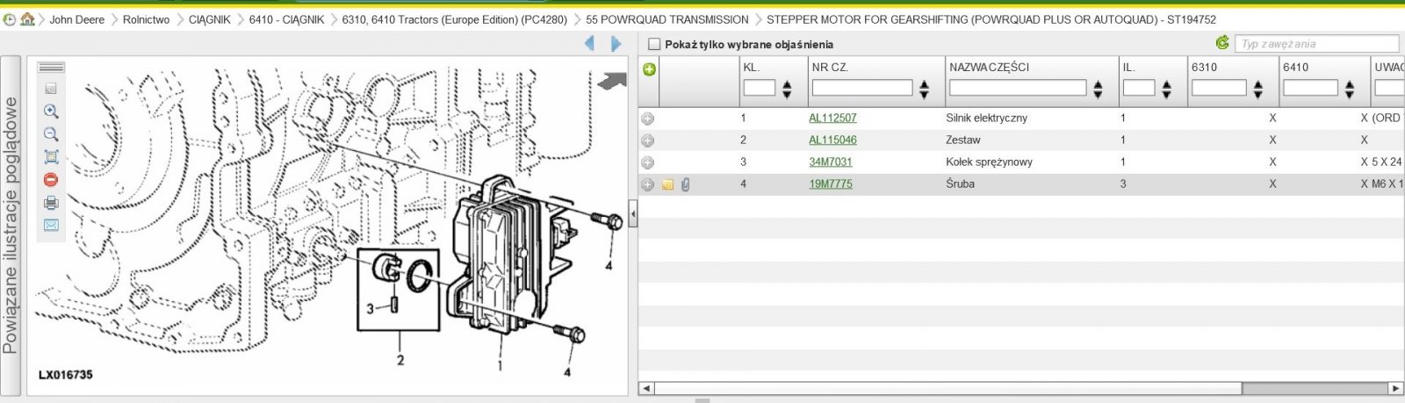1405x403 pixels.
Task: Go to next illustration with right arrow
Action: [x=616, y=43]
